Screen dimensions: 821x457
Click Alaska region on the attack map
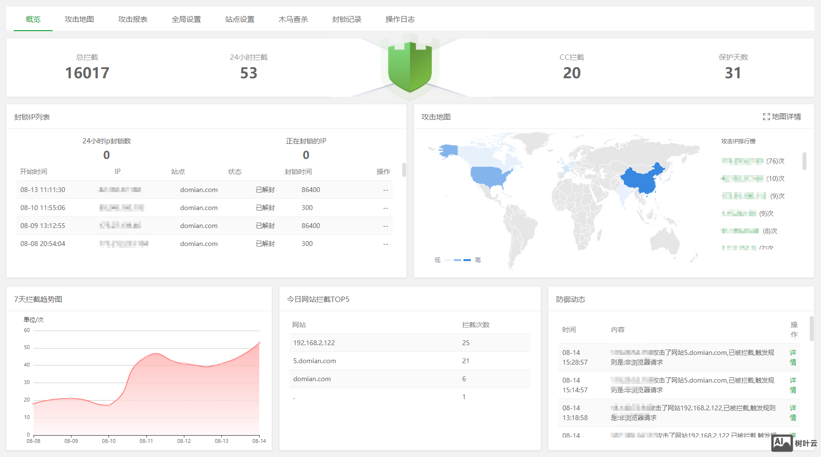pos(448,151)
